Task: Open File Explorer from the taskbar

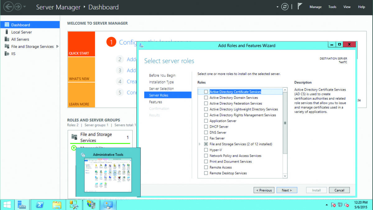Action: click(57, 204)
